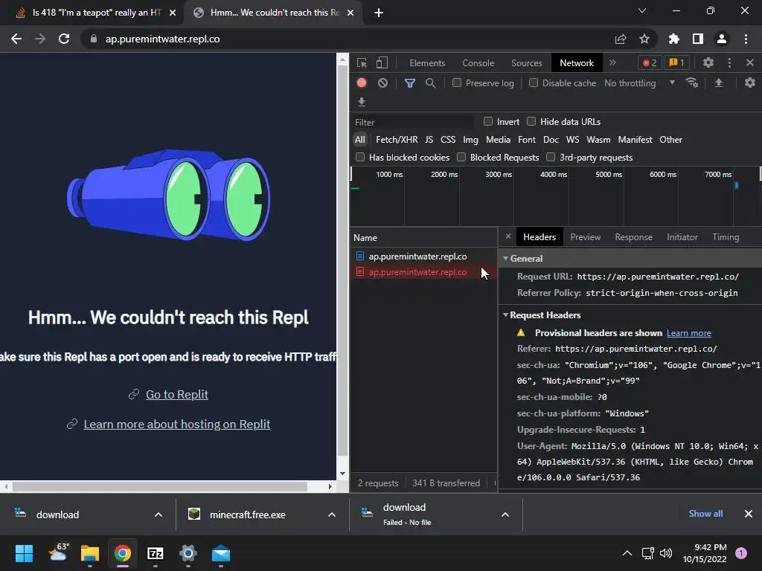The image size is (762, 571).
Task: Bookmark this page with star icon
Action: [644, 39]
